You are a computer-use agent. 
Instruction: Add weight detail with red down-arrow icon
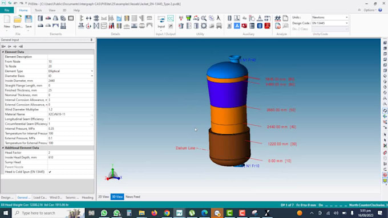[x=88, y=26]
